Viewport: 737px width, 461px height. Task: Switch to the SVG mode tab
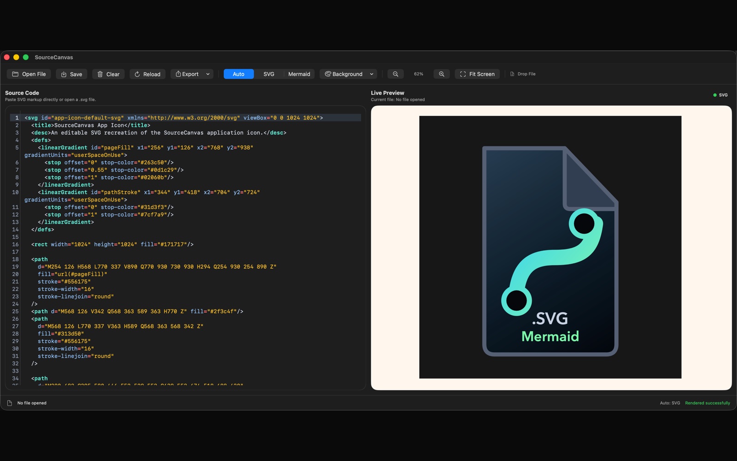(269, 74)
